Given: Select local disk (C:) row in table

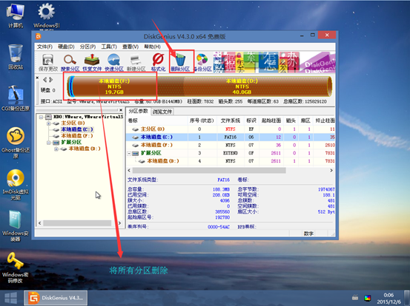Looking at the screenshot, I should pyautogui.click(x=231, y=137).
